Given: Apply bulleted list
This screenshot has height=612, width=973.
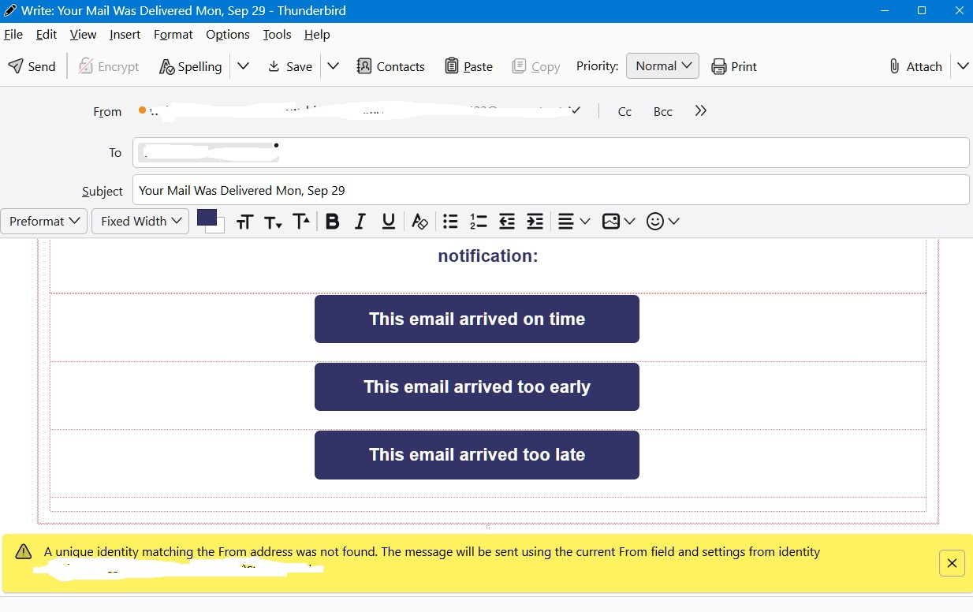Looking at the screenshot, I should [450, 222].
